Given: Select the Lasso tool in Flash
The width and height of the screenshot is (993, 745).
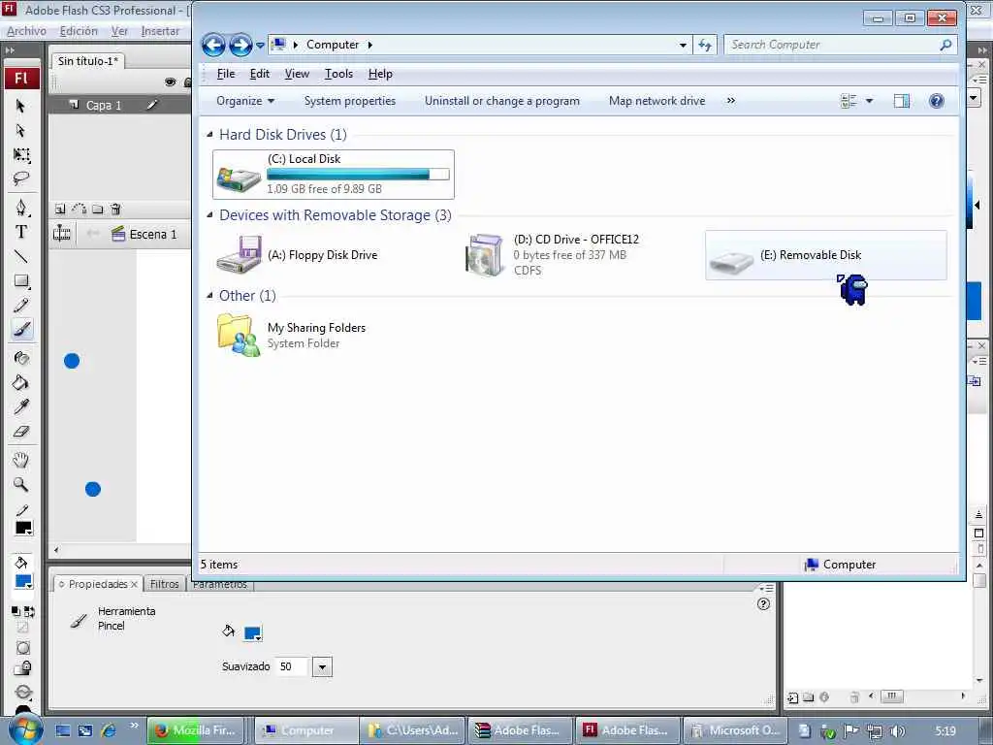Looking at the screenshot, I should point(21,179).
